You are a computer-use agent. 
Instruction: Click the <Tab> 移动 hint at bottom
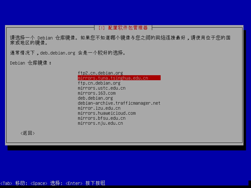click(x=13, y=183)
